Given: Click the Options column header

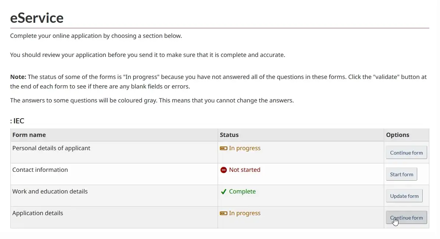Looking at the screenshot, I should [x=397, y=135].
